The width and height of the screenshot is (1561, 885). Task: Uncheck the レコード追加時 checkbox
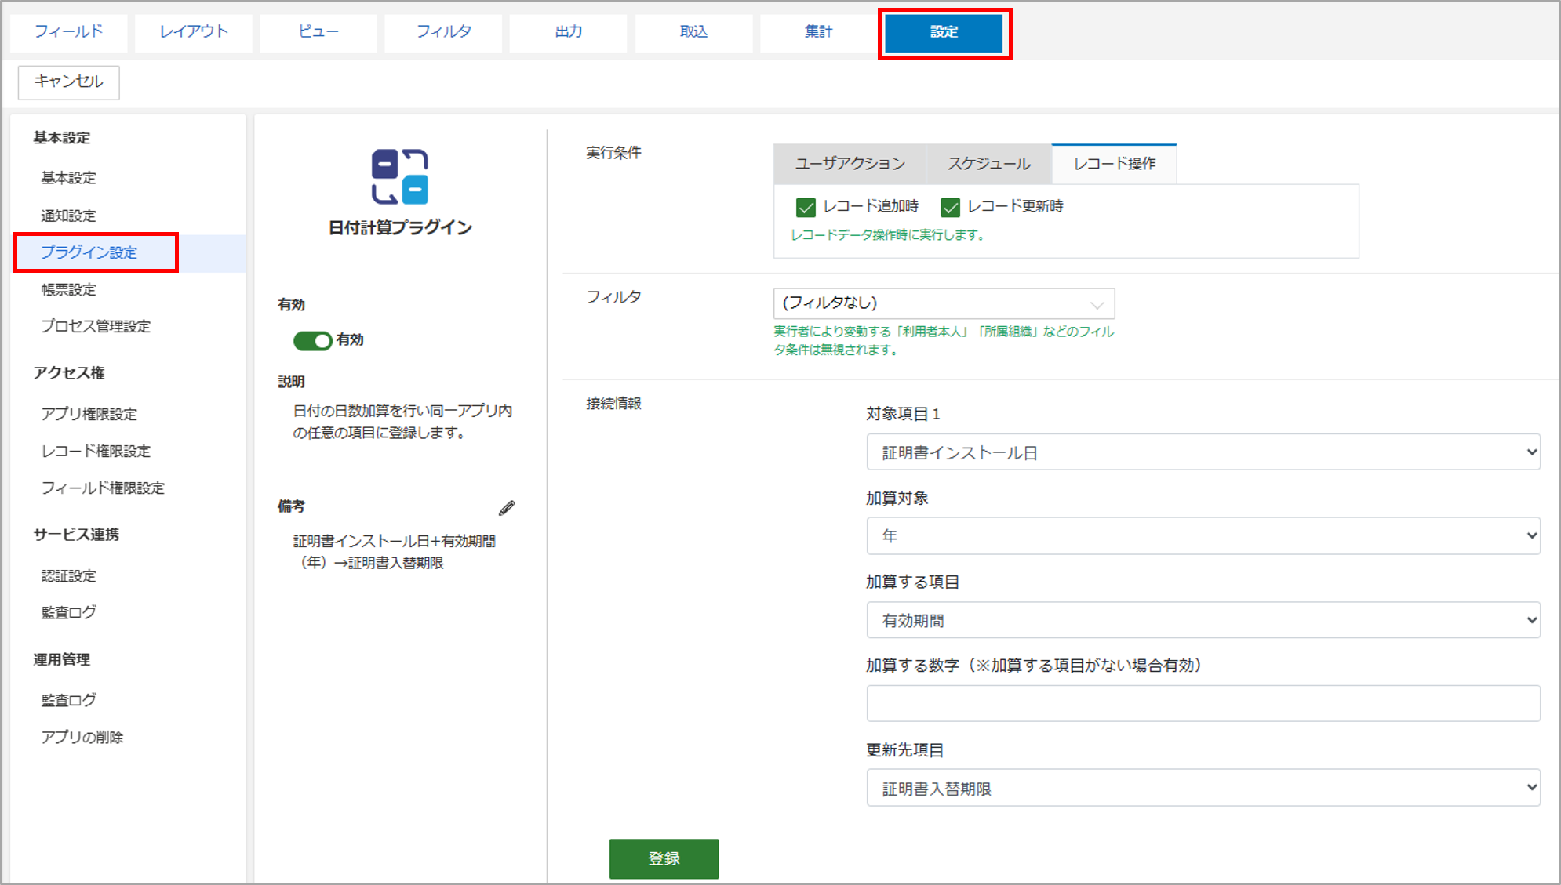point(806,207)
